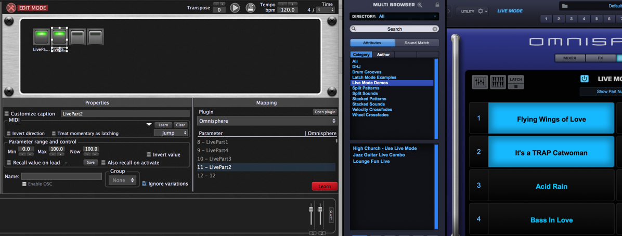The image size is (622, 236).
Task: Select the Acid Rain live part
Action: pyautogui.click(x=551, y=187)
